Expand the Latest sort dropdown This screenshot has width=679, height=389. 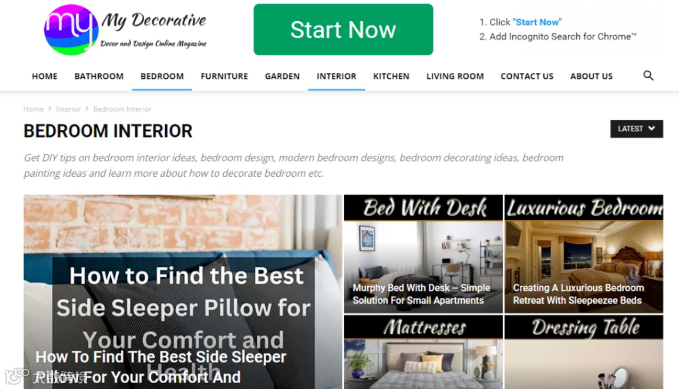point(636,129)
